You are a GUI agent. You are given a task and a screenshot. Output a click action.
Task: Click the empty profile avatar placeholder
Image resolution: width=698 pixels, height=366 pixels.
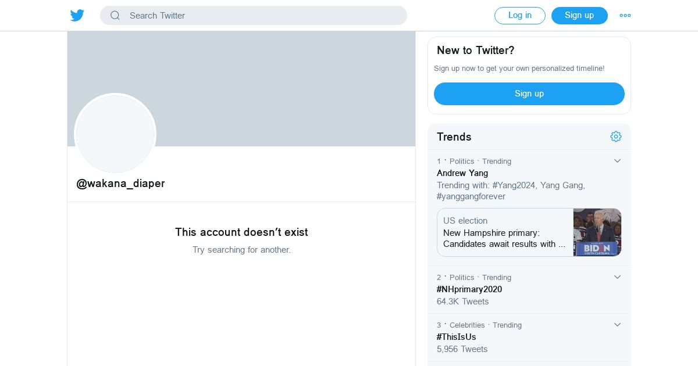click(x=115, y=134)
